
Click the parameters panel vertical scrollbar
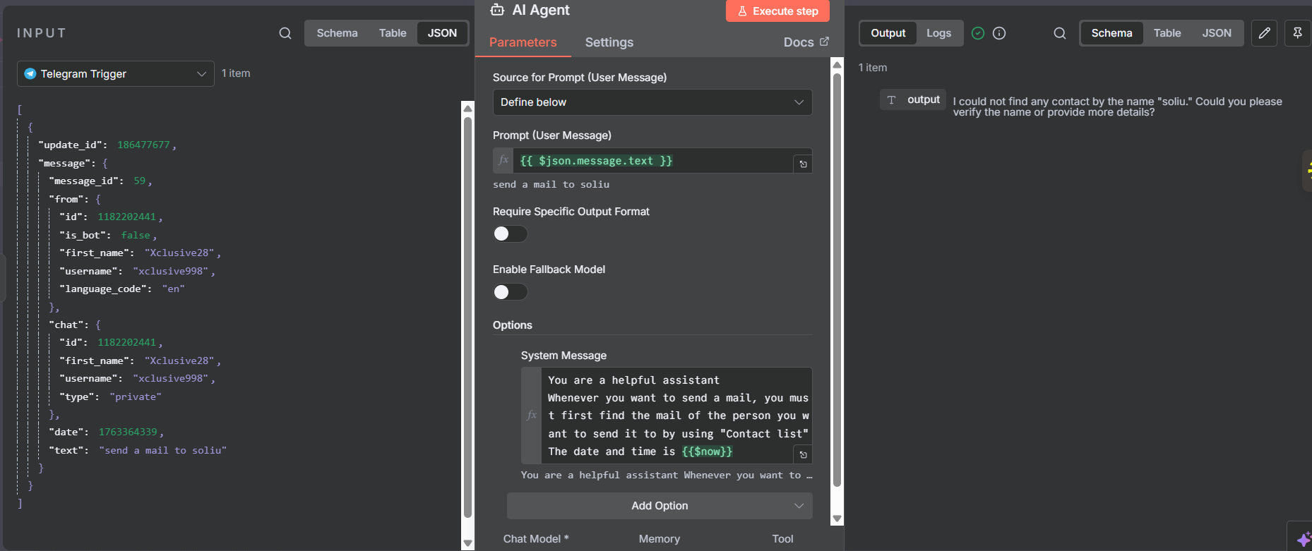(837, 282)
